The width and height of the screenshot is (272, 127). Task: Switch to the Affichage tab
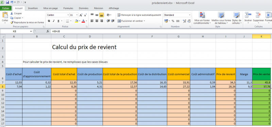[x=114, y=8]
